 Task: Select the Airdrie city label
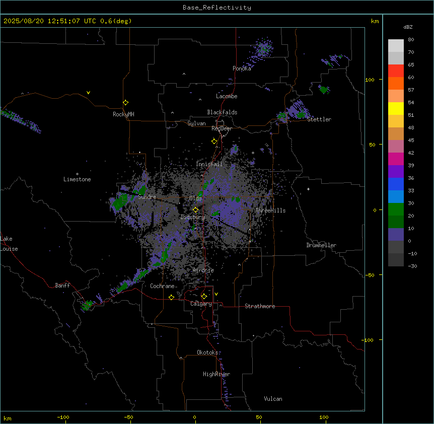click(203, 270)
